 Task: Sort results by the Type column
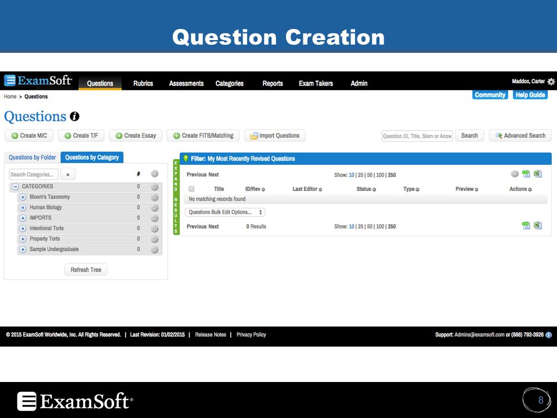(411, 189)
